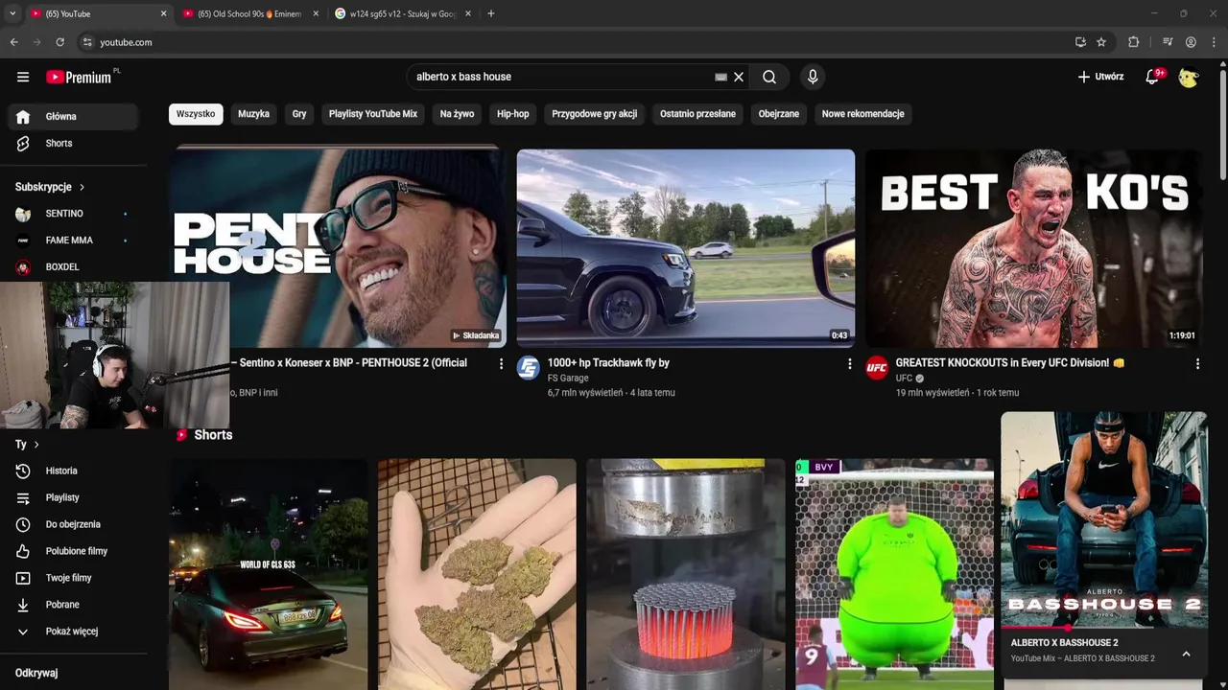
Task: Bookmark this page with star
Action: [1101, 42]
